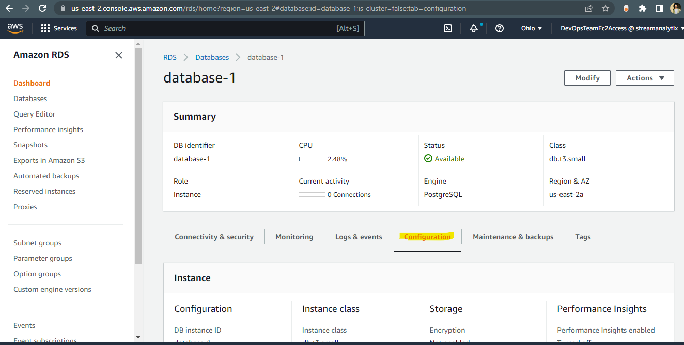
Task: Open the notifications bell
Action: pyautogui.click(x=474, y=28)
